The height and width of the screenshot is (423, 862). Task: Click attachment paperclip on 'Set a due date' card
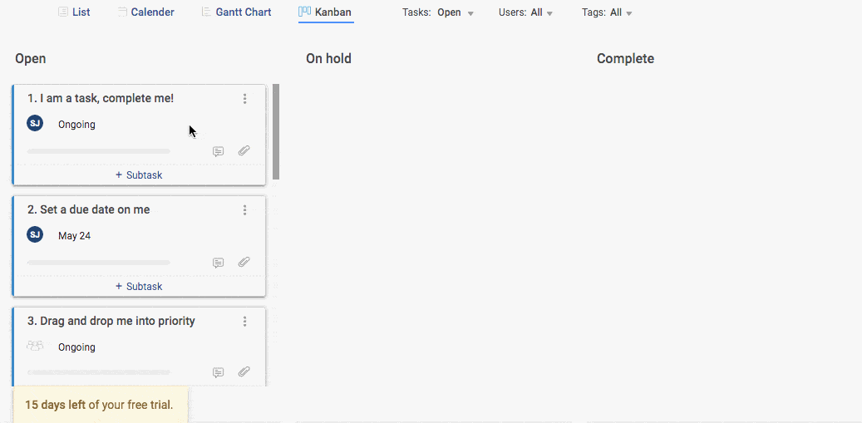pyautogui.click(x=244, y=263)
